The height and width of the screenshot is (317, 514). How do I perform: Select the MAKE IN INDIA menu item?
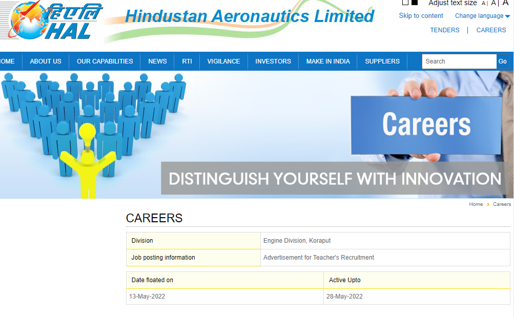(x=328, y=61)
